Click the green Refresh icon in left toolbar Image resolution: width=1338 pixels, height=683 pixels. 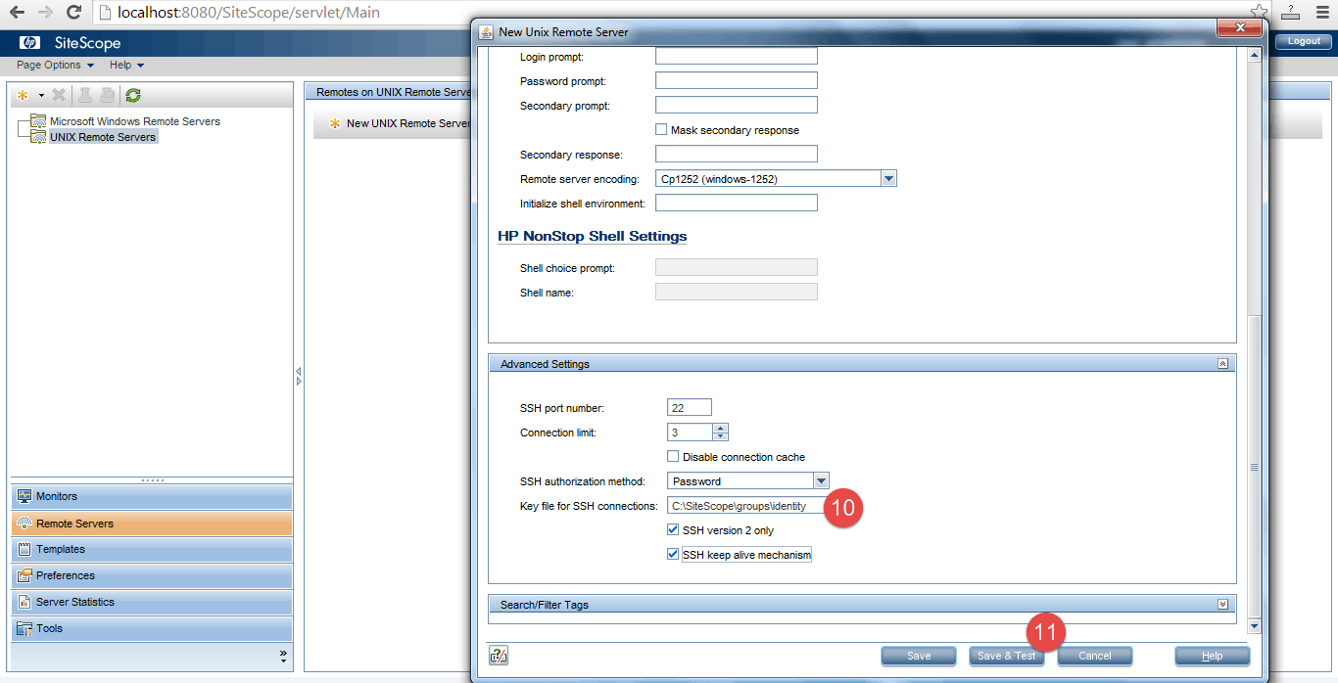(133, 95)
